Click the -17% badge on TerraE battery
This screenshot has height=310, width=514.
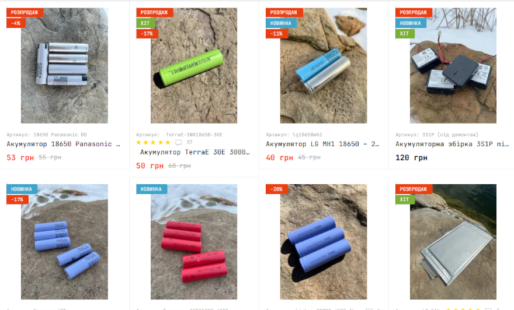[x=147, y=34]
